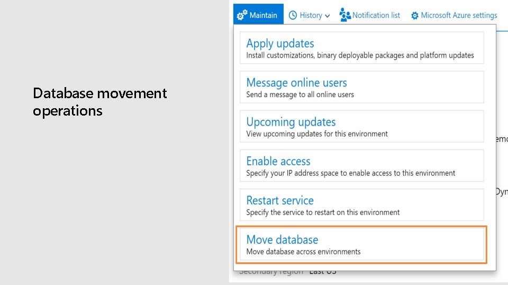Screen dimensions: 508x285
Task: Open the Notification list label
Action: point(376,15)
